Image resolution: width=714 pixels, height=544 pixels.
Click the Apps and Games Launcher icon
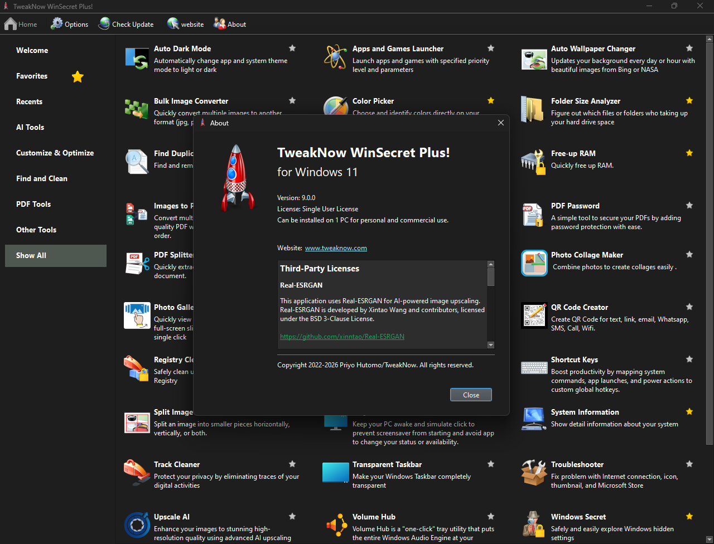point(335,57)
